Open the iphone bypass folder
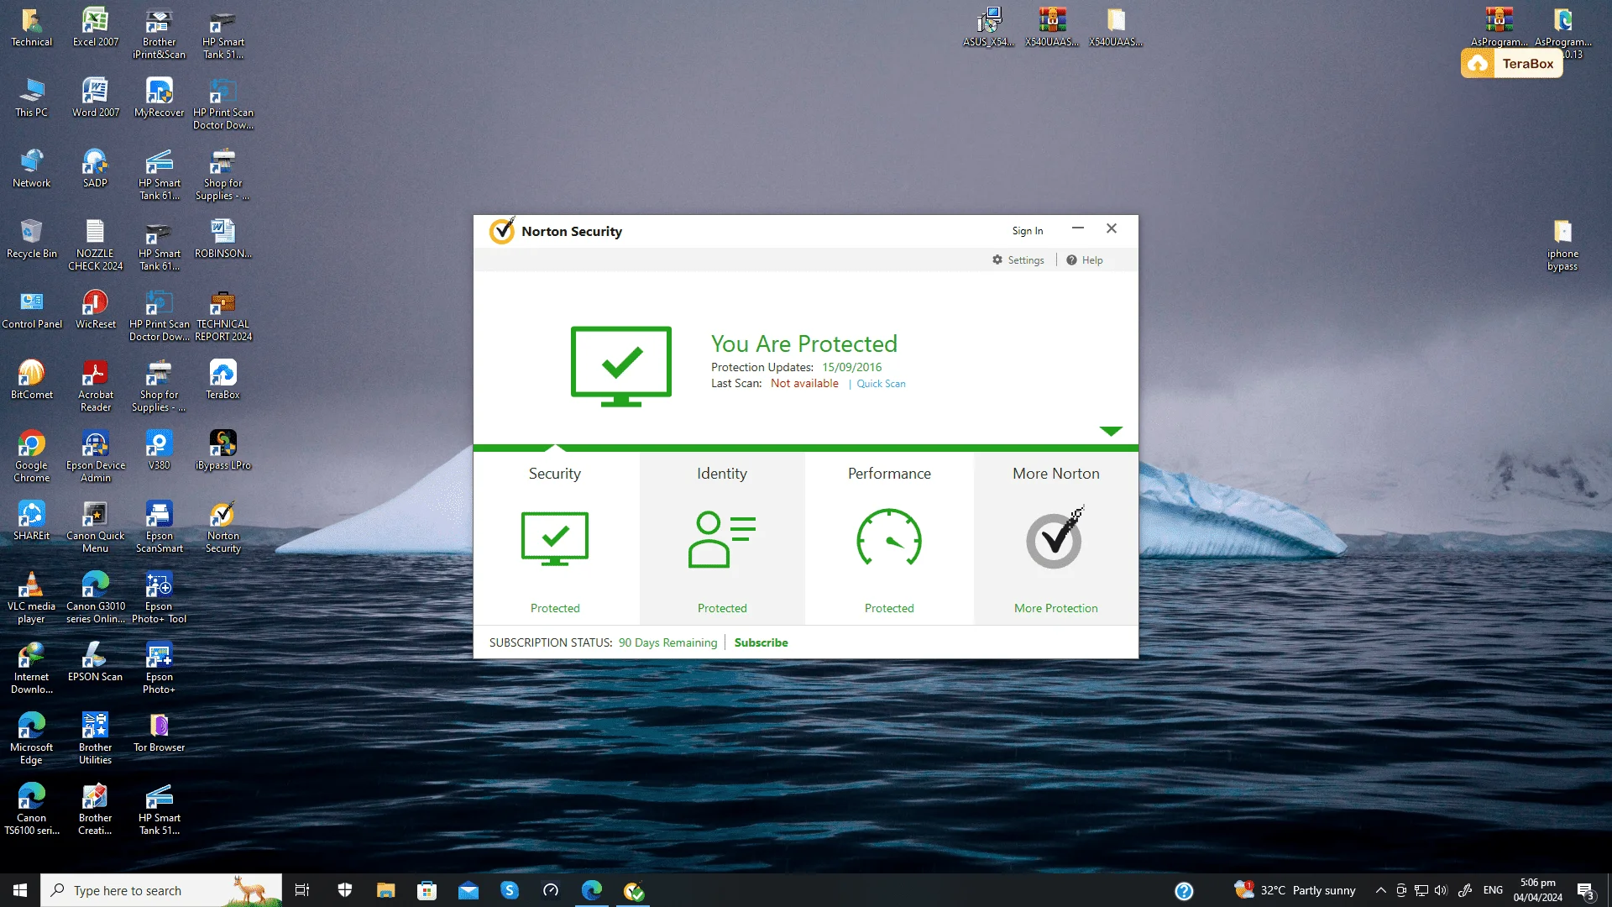This screenshot has height=907, width=1612. coord(1562,245)
